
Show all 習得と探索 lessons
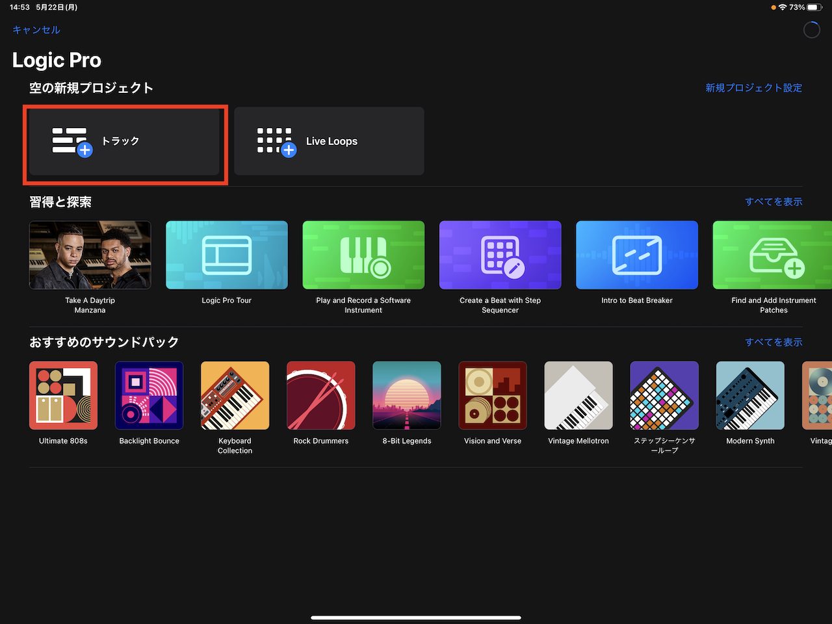(x=773, y=201)
